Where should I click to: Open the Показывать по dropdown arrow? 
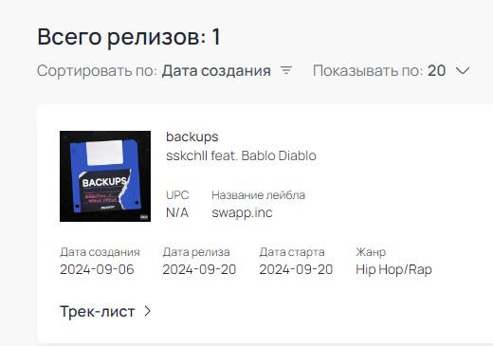[463, 70]
